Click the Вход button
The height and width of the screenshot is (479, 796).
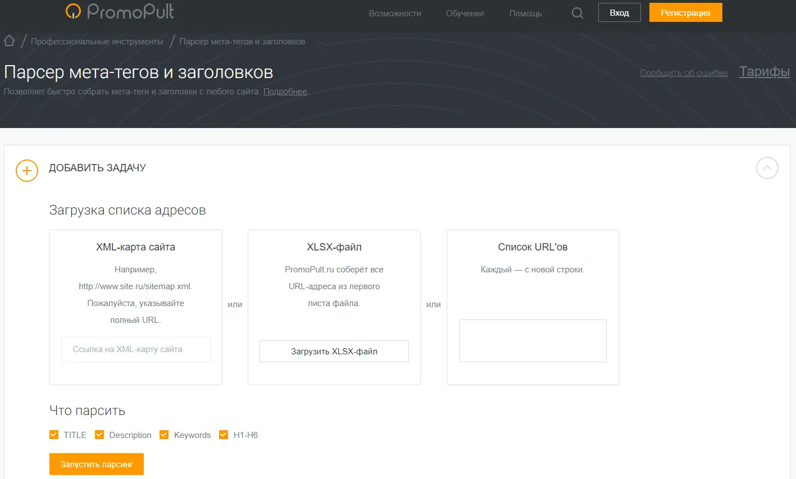(x=620, y=12)
